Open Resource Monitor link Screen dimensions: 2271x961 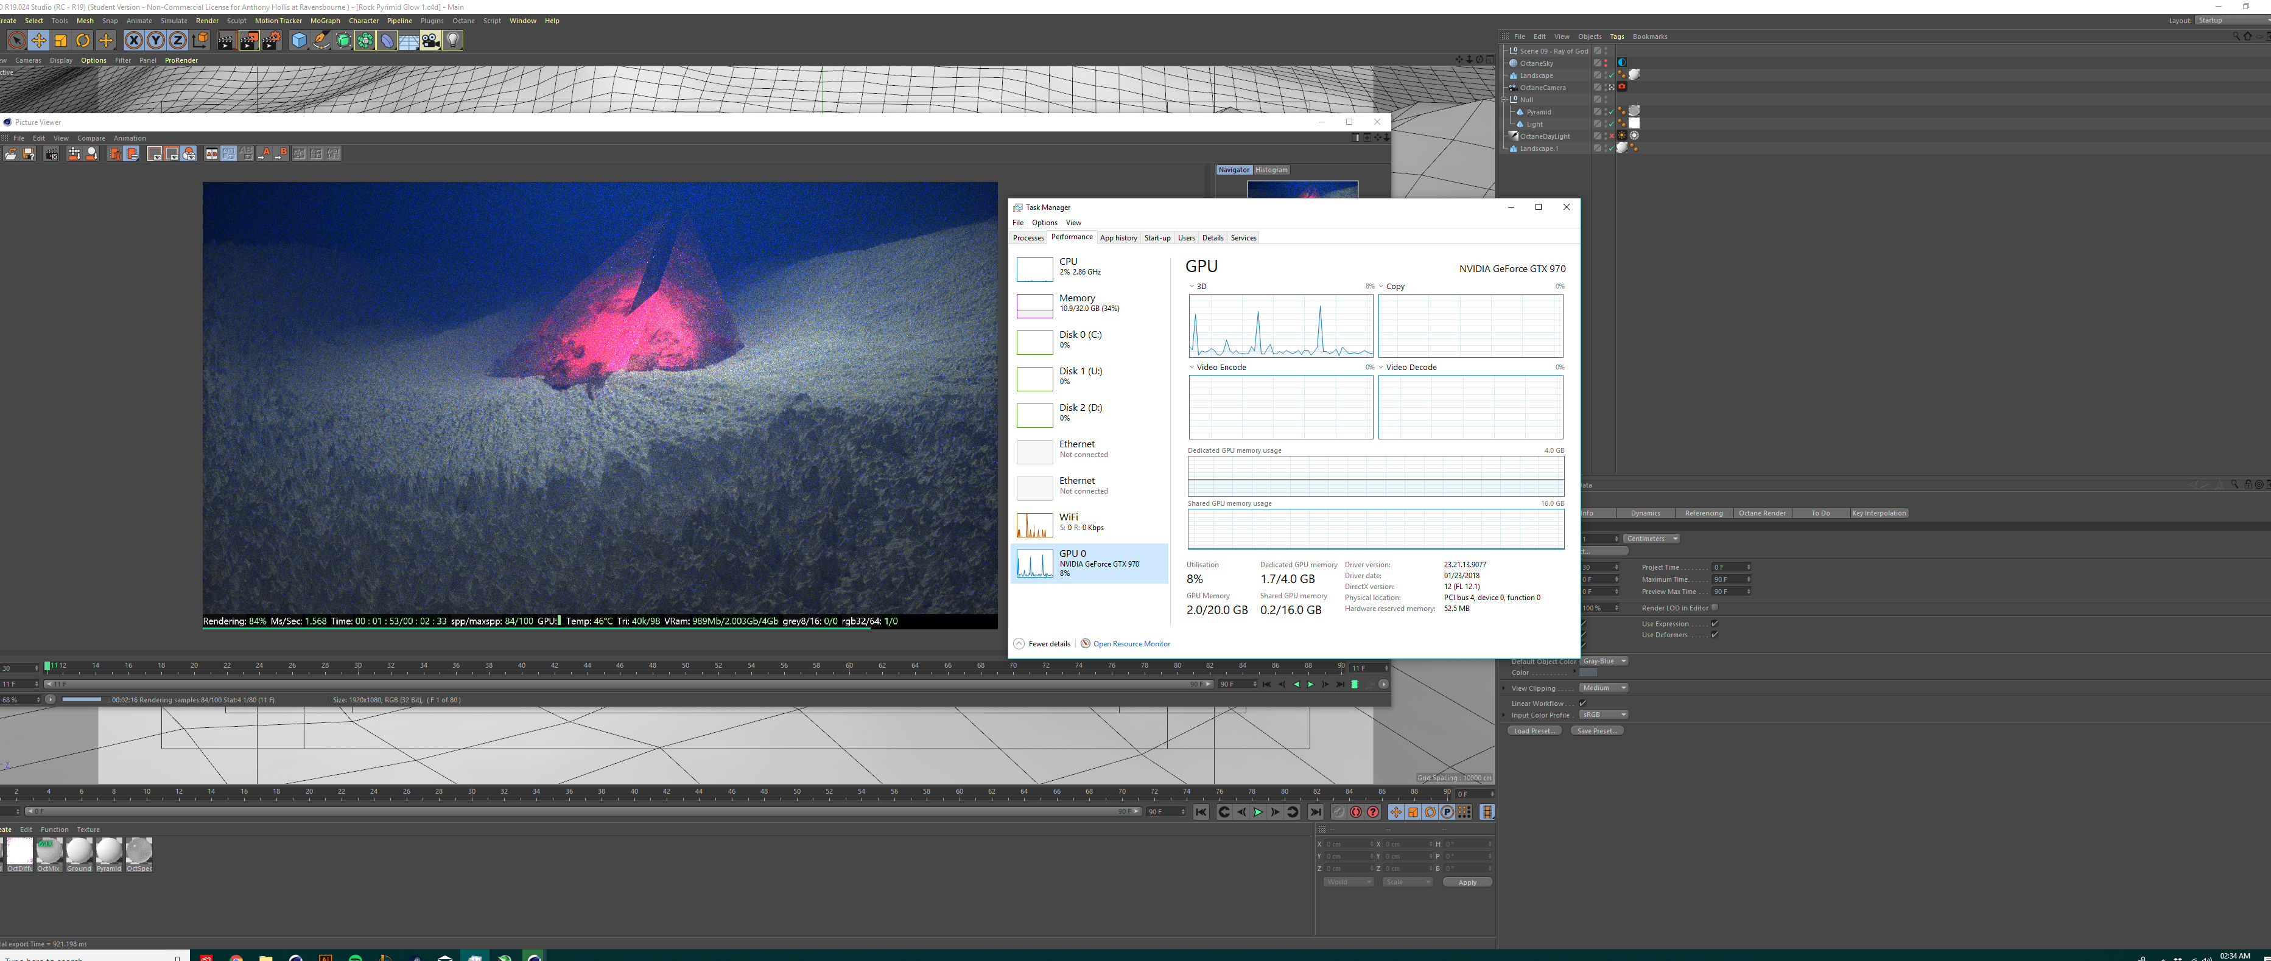1131,643
